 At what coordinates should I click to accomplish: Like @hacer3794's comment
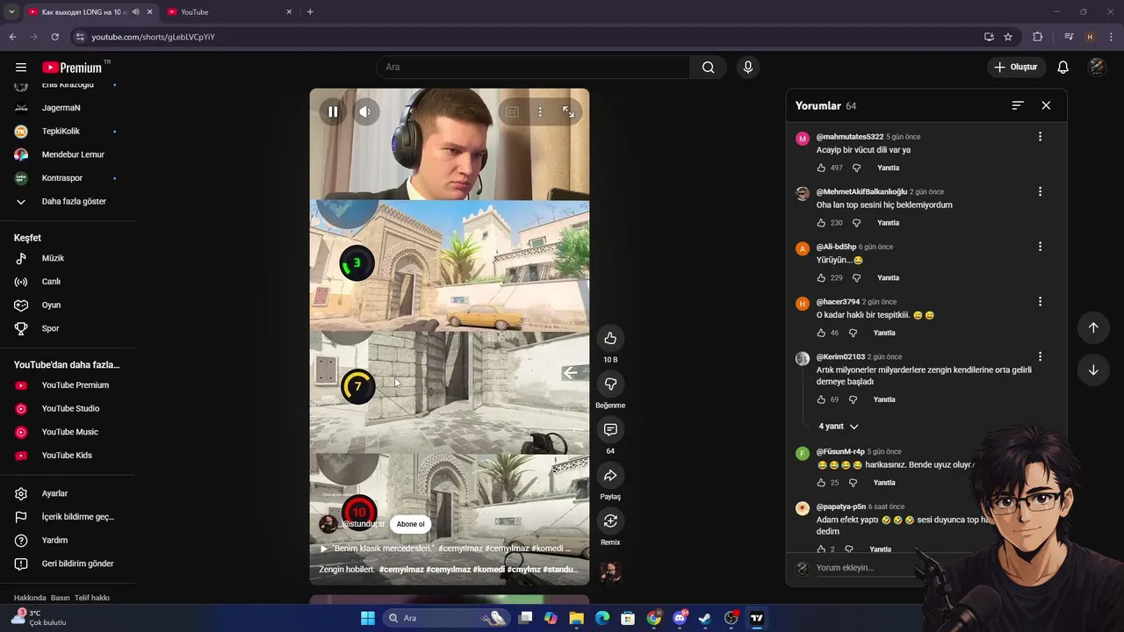821,333
